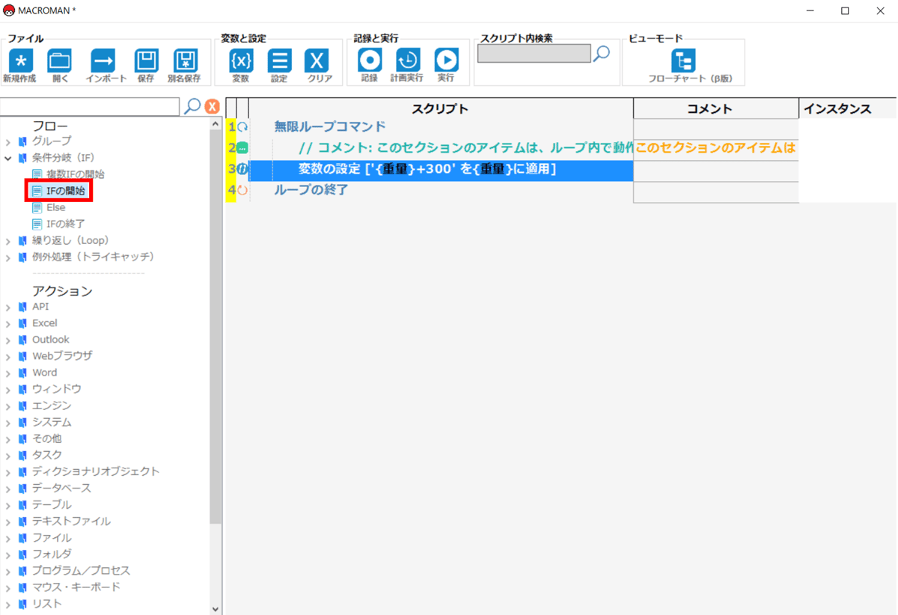Select the テーブル category
The height and width of the screenshot is (615, 898).
[52, 504]
